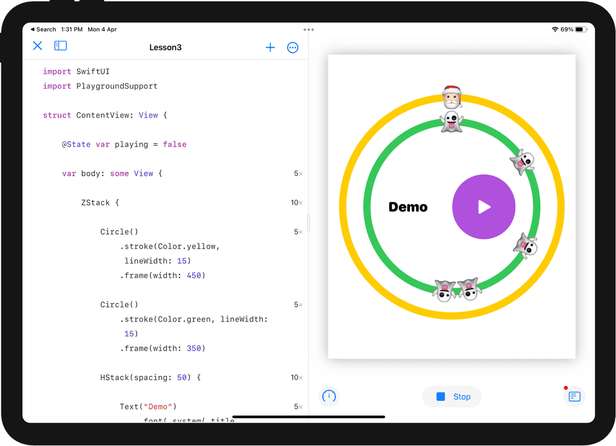
Task: Insert new code using the plus icon
Action: click(x=270, y=47)
